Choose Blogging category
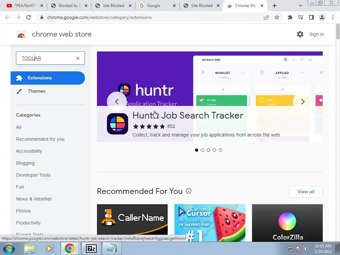Screen dimensions: 340x255 pyautogui.click(x=25, y=163)
